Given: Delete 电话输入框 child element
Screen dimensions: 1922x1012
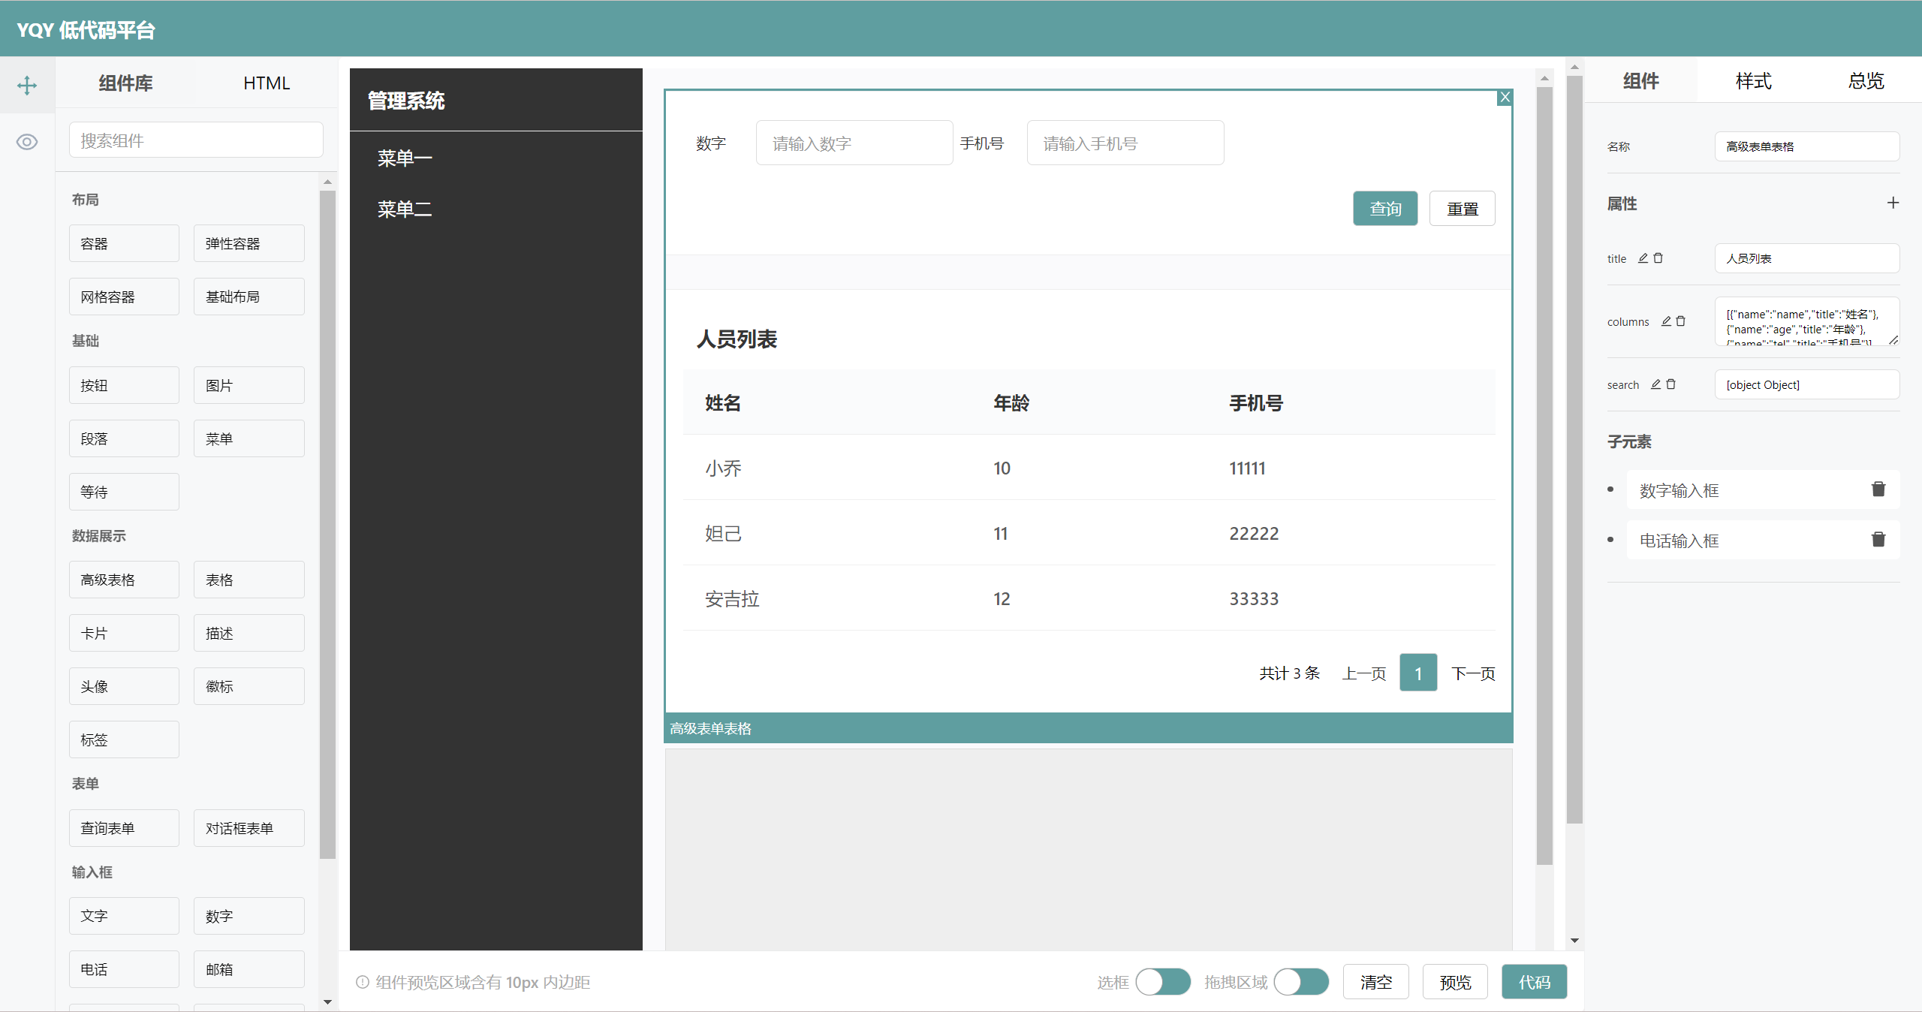Looking at the screenshot, I should [x=1878, y=540].
